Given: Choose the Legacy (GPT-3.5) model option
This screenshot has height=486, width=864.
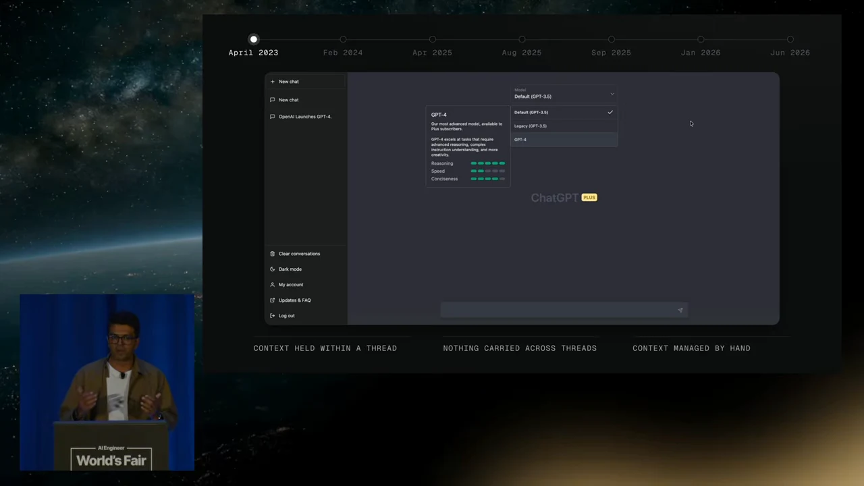Looking at the screenshot, I should (x=564, y=126).
